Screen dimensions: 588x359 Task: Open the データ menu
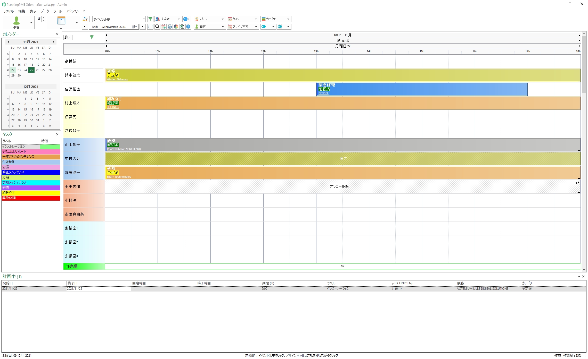click(45, 11)
